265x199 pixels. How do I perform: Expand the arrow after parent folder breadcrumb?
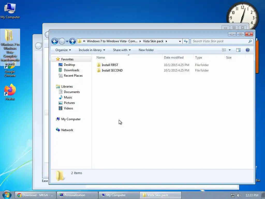(140, 41)
